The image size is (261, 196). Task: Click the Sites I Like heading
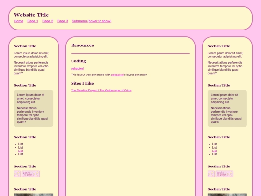82,83
